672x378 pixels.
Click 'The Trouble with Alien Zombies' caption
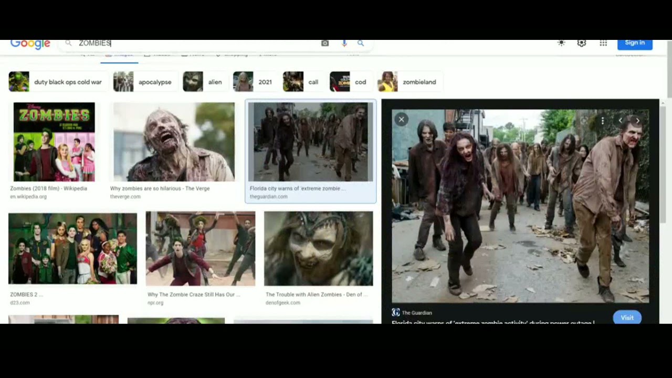click(x=317, y=295)
